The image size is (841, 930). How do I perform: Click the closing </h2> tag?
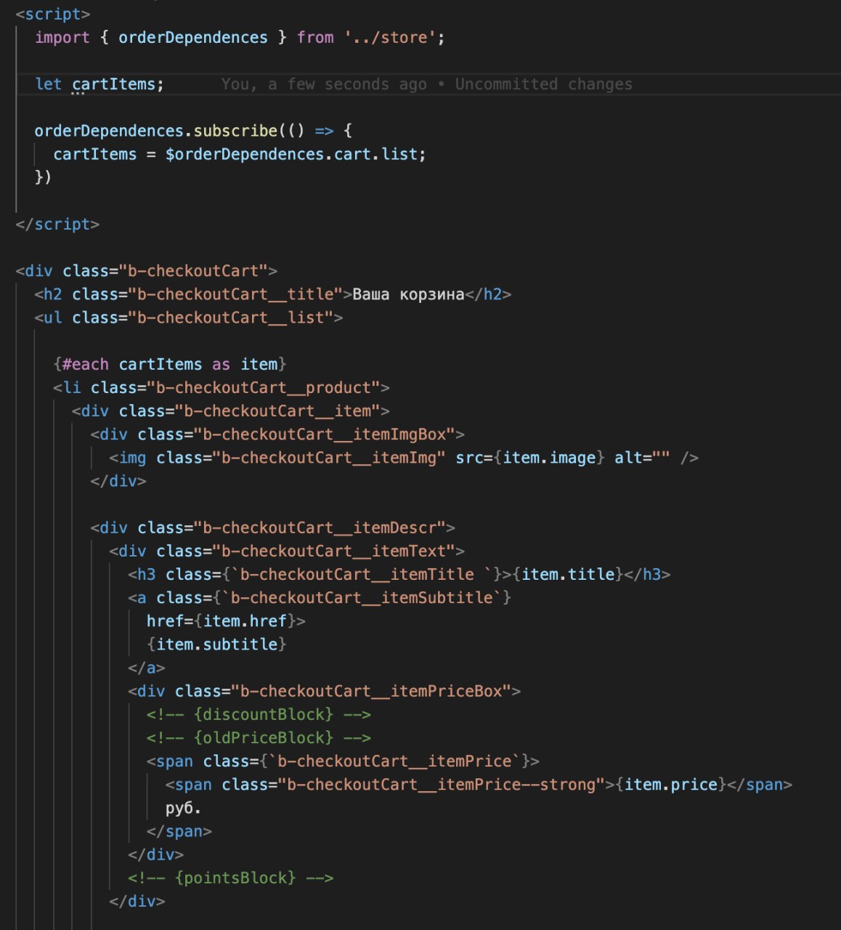[x=488, y=294]
